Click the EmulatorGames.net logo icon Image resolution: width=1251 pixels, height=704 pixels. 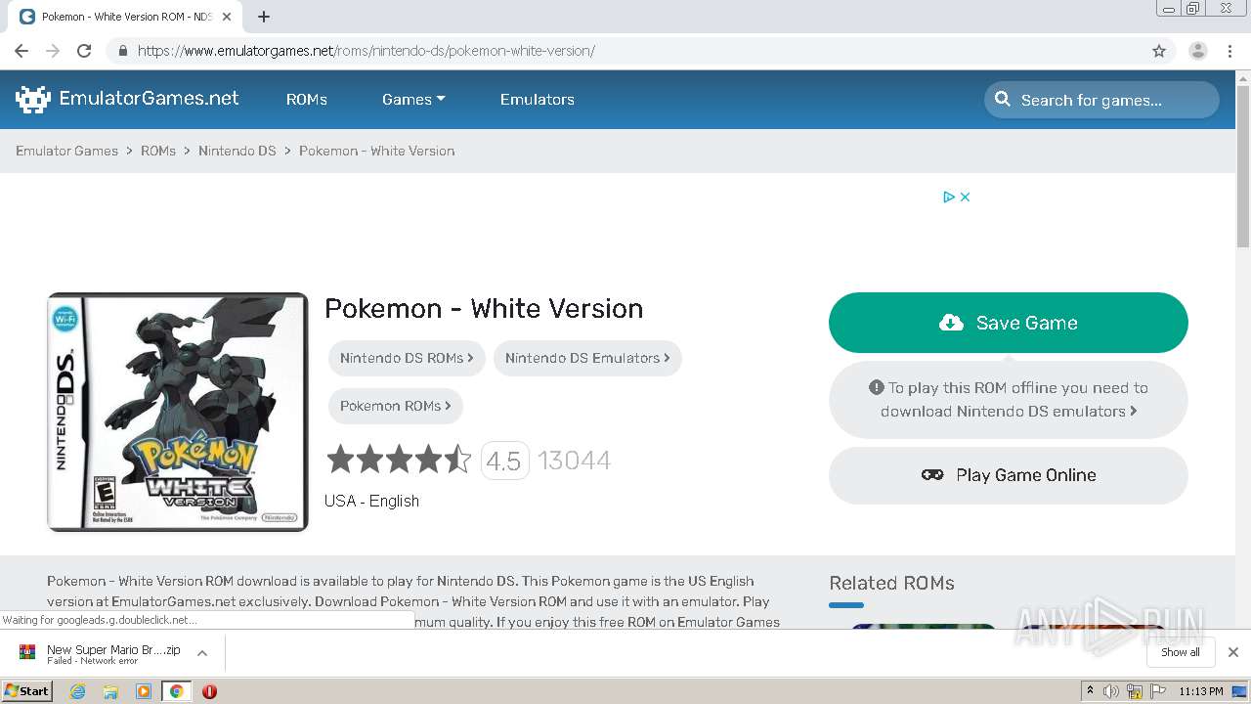pyautogui.click(x=32, y=99)
